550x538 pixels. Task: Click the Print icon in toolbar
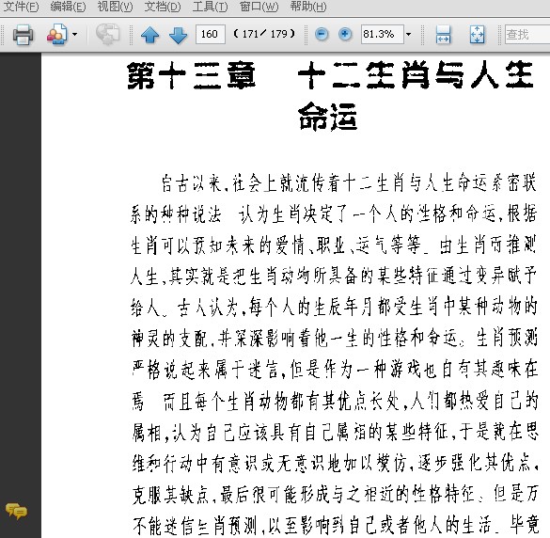point(24,35)
